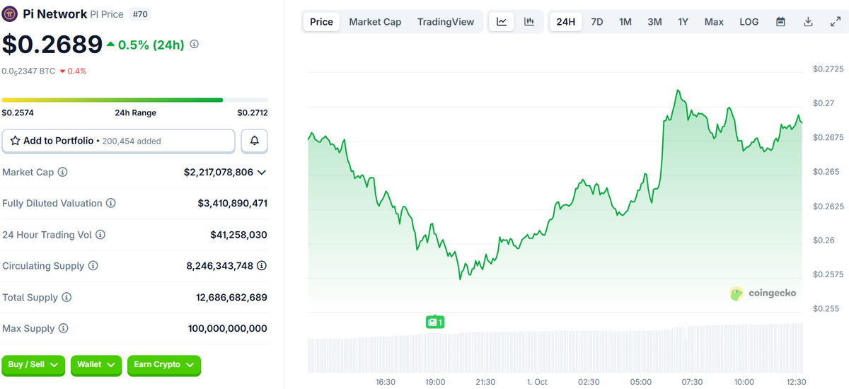Select the 24H time range
Viewport: 849px width, 389px height.
click(x=565, y=22)
